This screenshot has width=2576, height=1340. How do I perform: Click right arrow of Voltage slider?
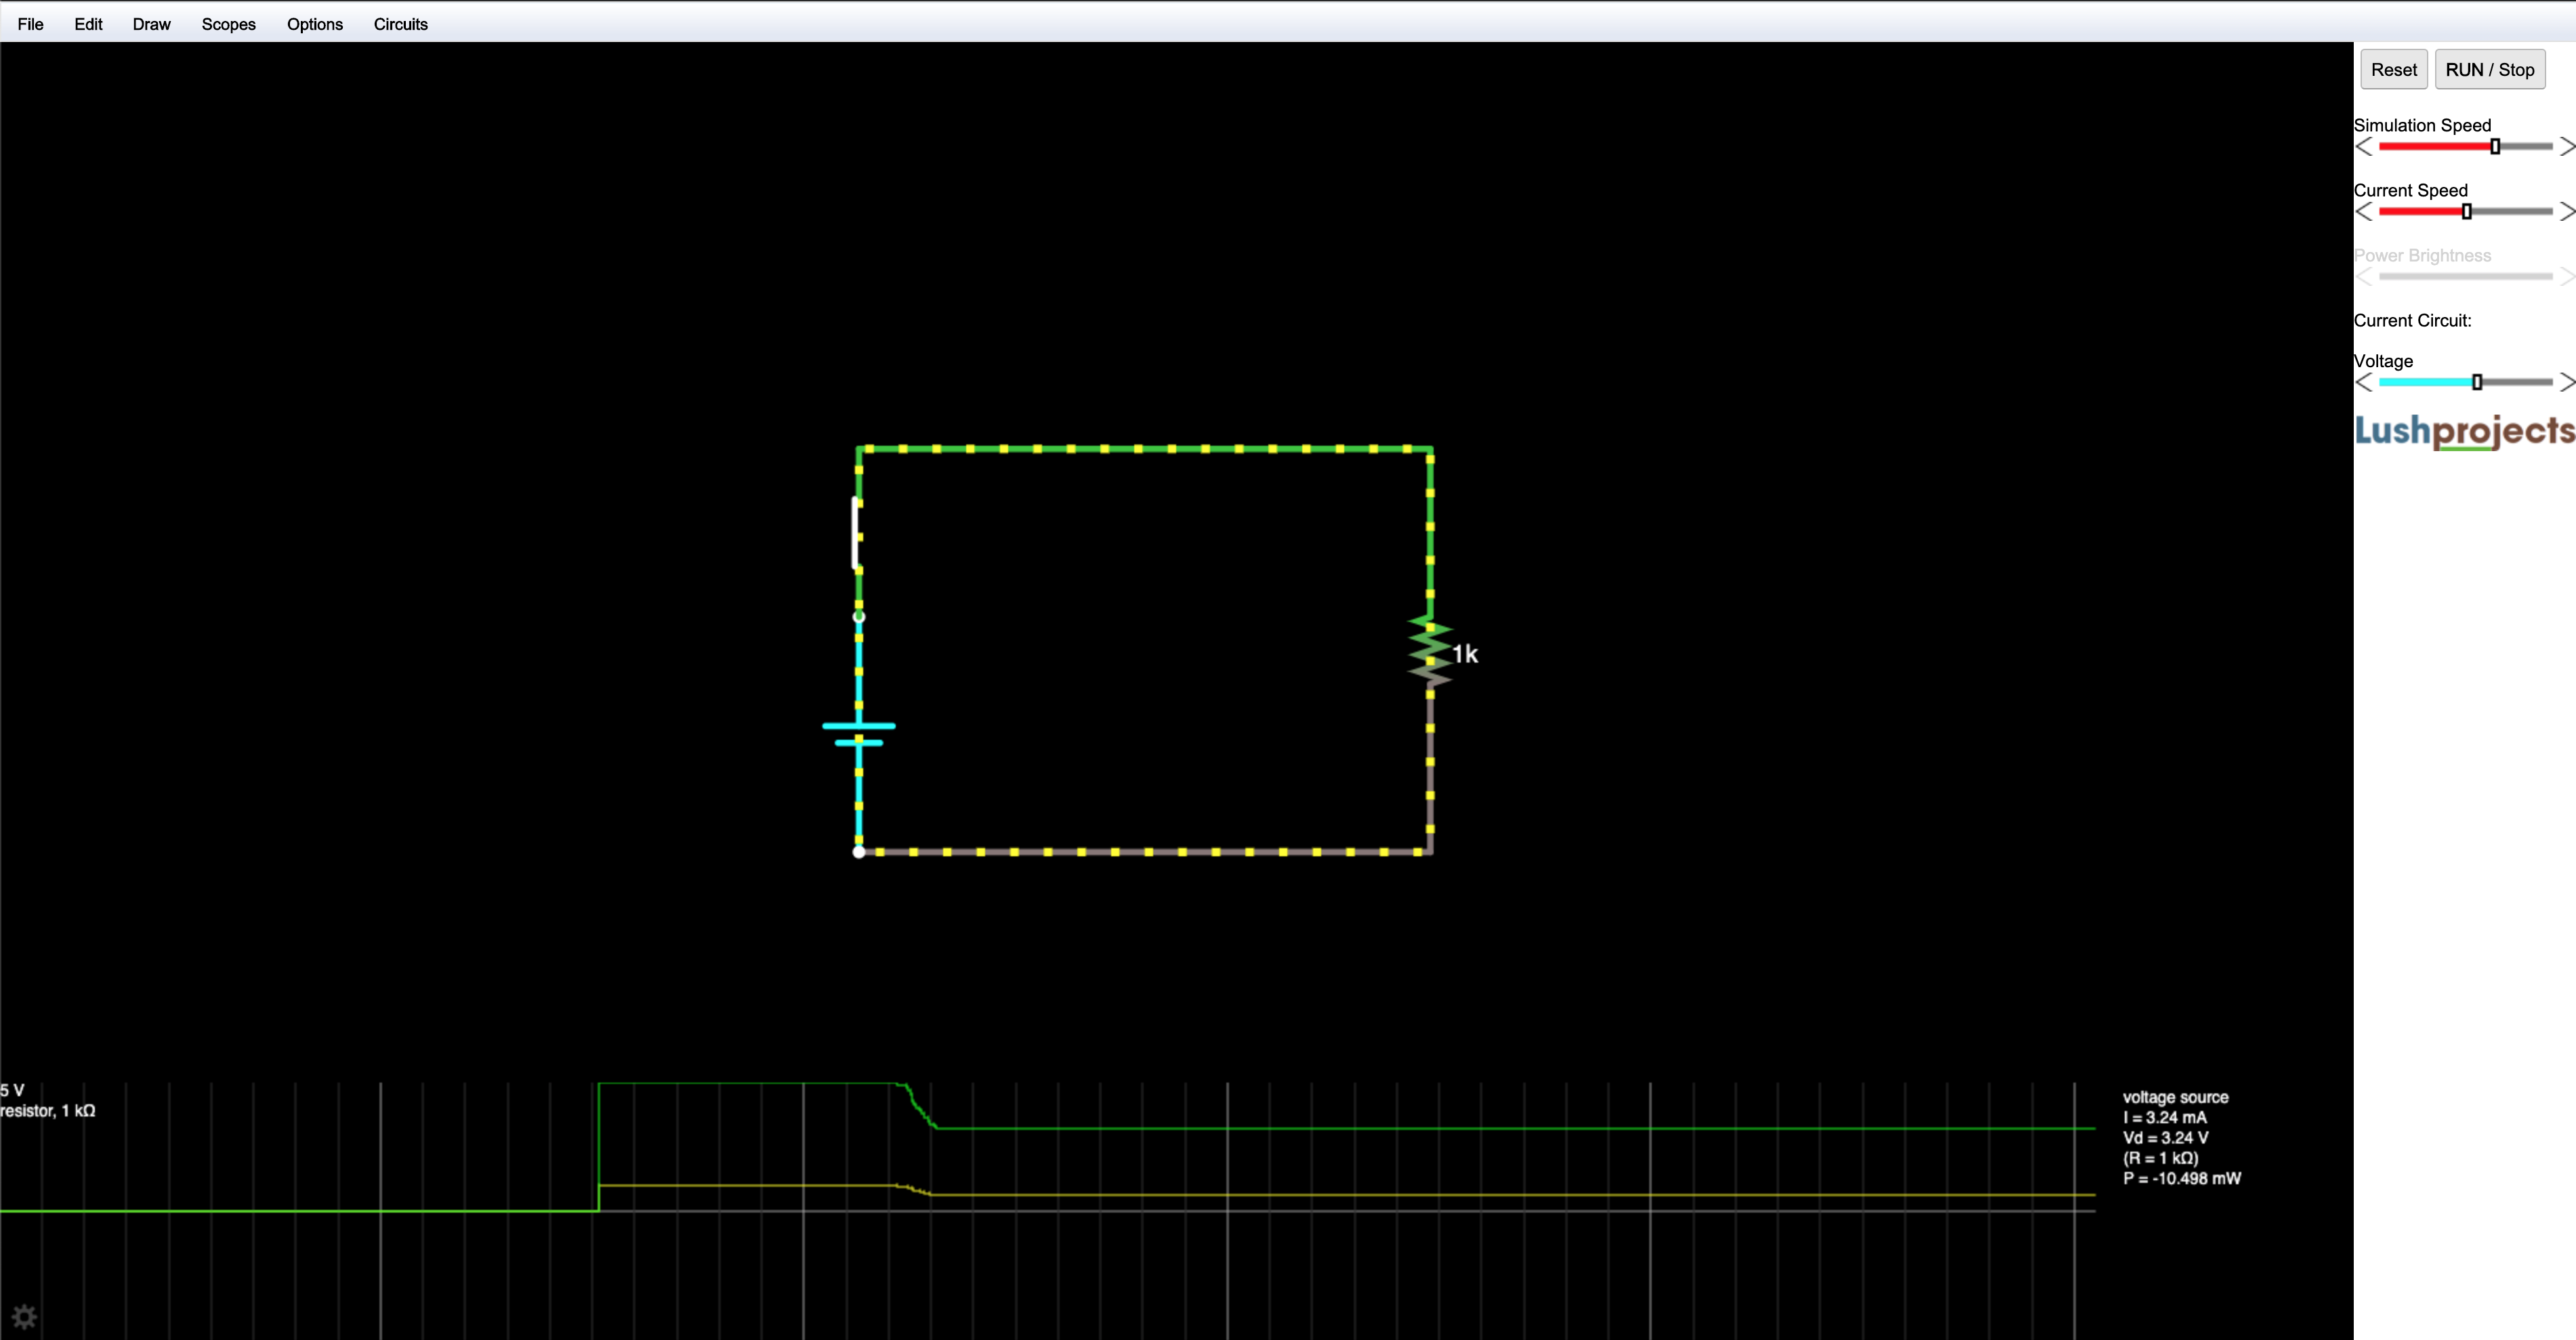click(2566, 382)
